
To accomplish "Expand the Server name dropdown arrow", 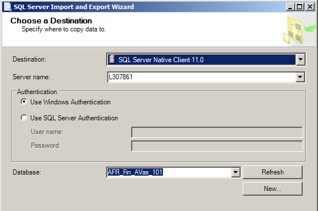I will point(300,77).
